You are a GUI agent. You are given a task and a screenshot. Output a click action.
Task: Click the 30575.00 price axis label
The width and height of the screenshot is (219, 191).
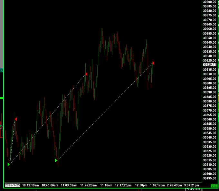tap(210, 106)
